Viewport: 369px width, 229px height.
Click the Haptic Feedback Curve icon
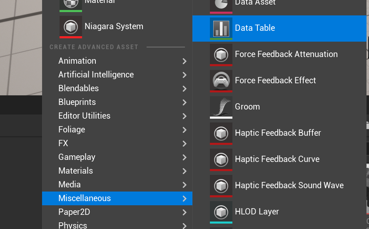click(221, 159)
